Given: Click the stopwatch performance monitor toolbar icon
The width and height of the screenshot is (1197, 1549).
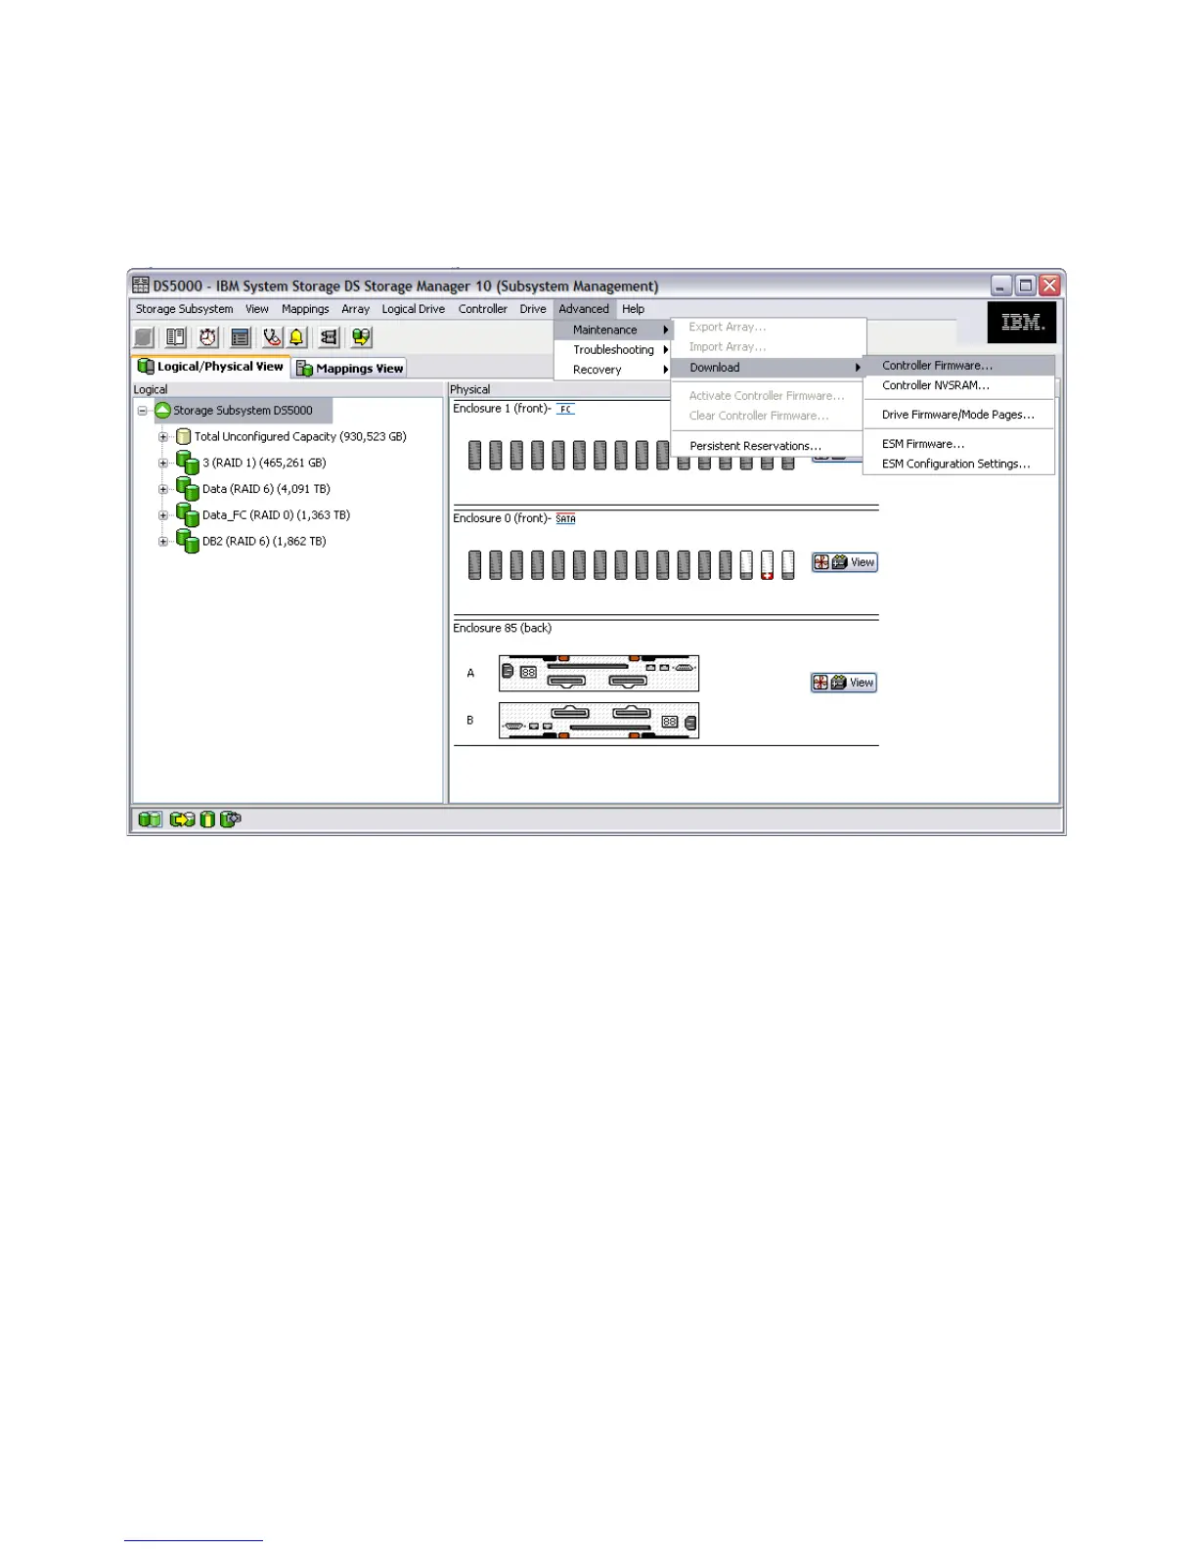Looking at the screenshot, I should (x=208, y=337).
